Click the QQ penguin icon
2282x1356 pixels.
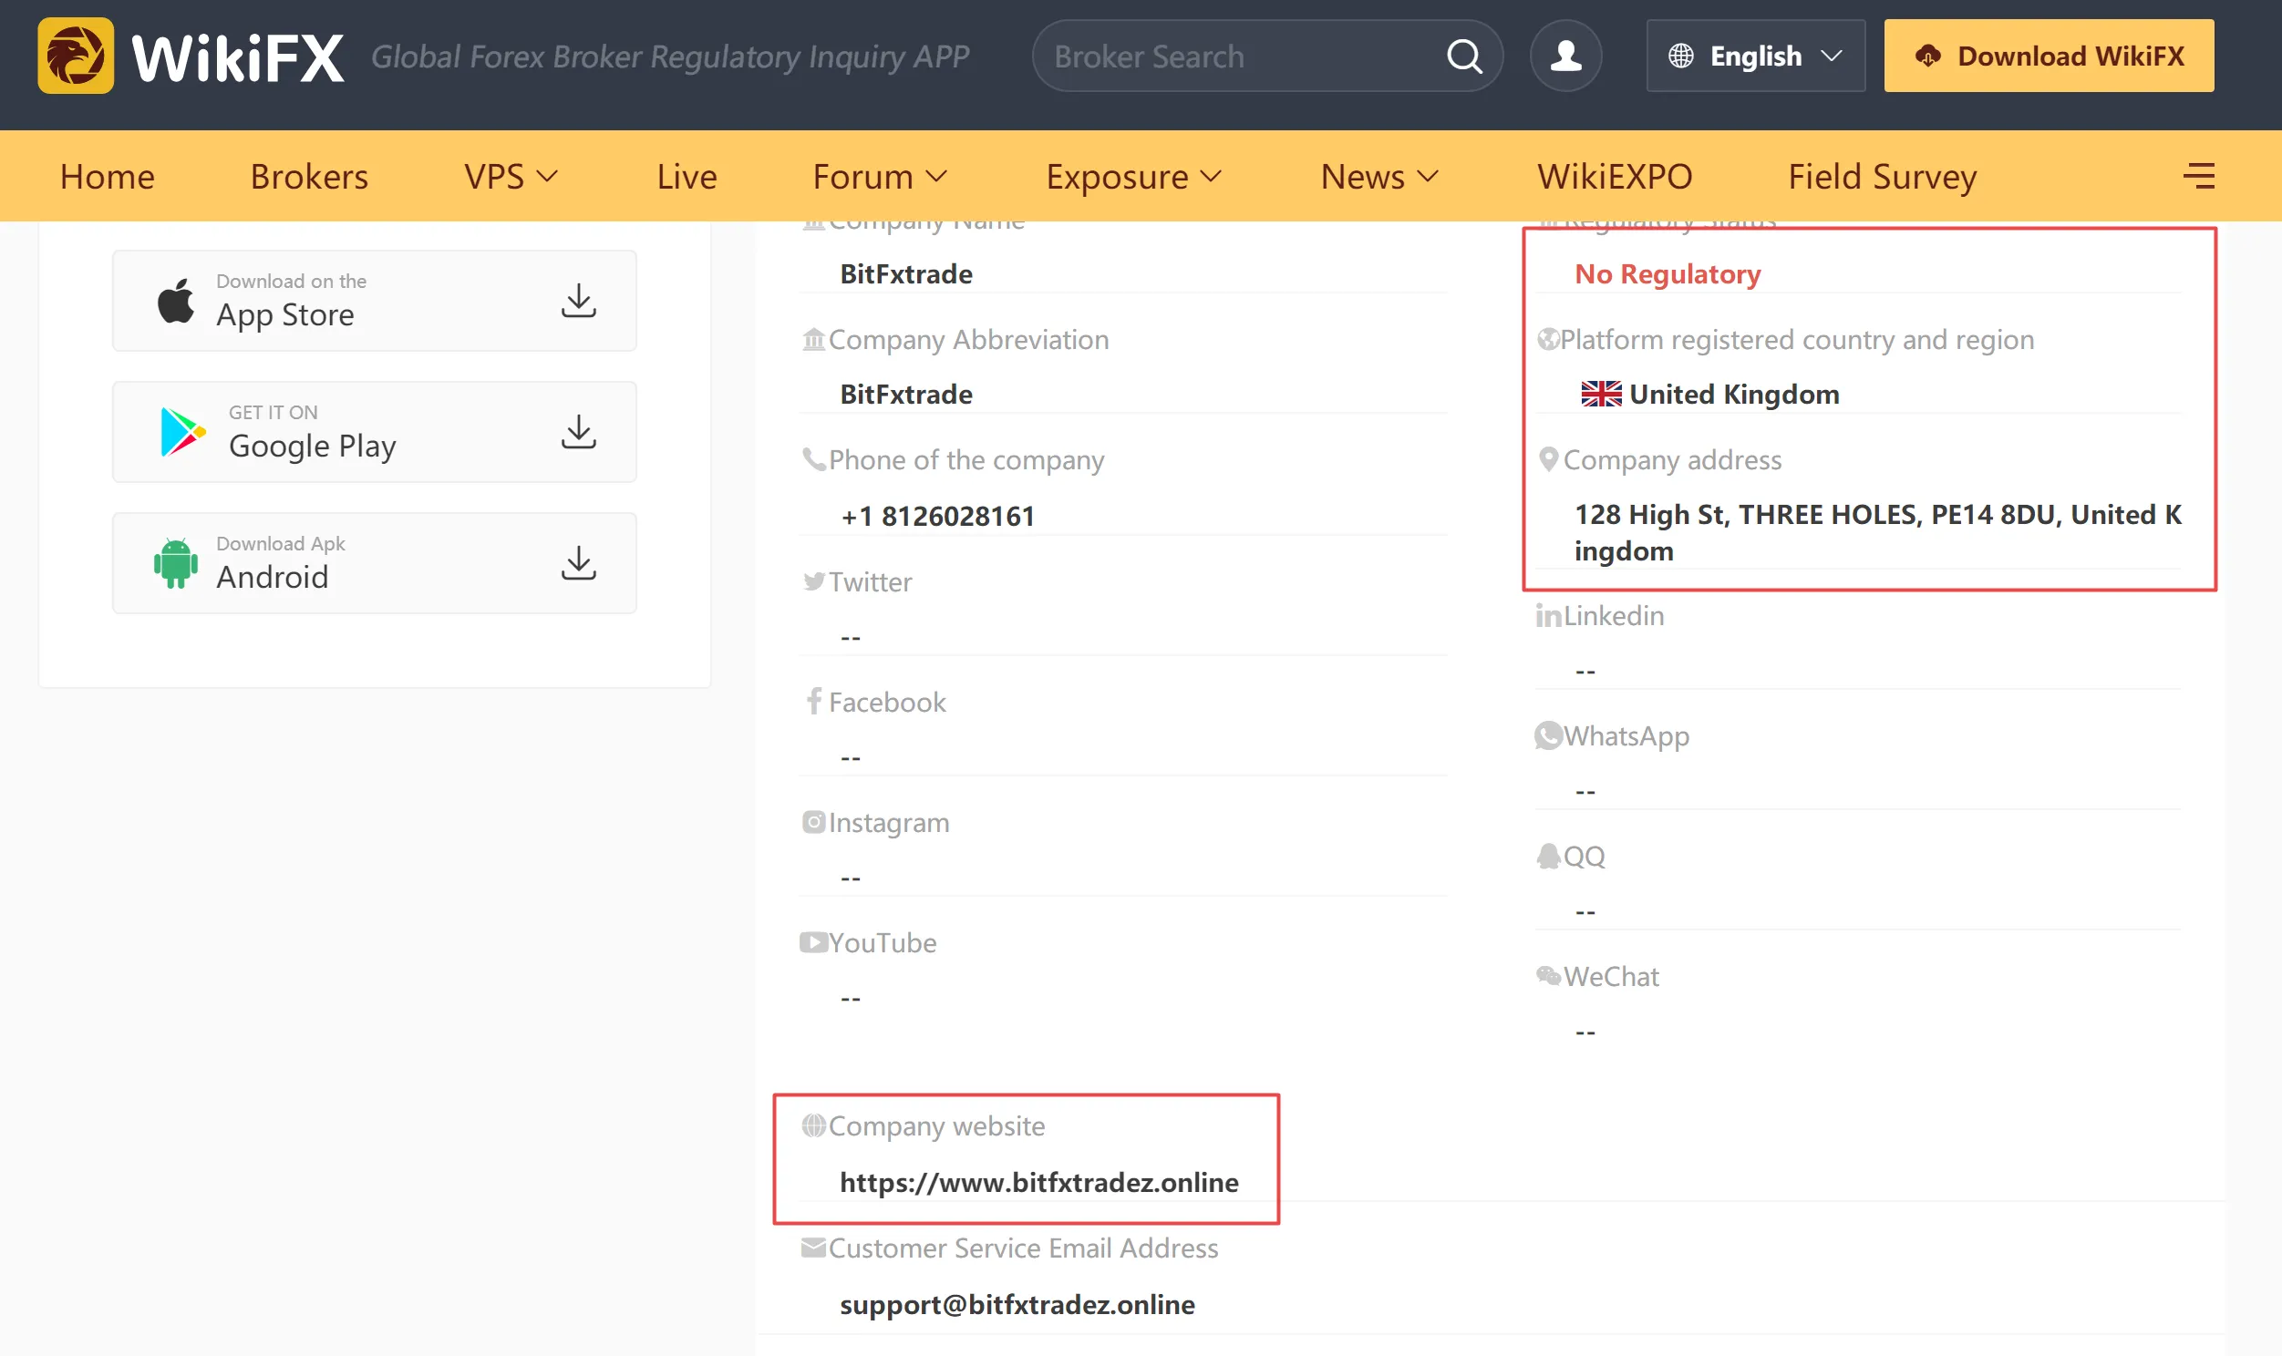point(1548,857)
